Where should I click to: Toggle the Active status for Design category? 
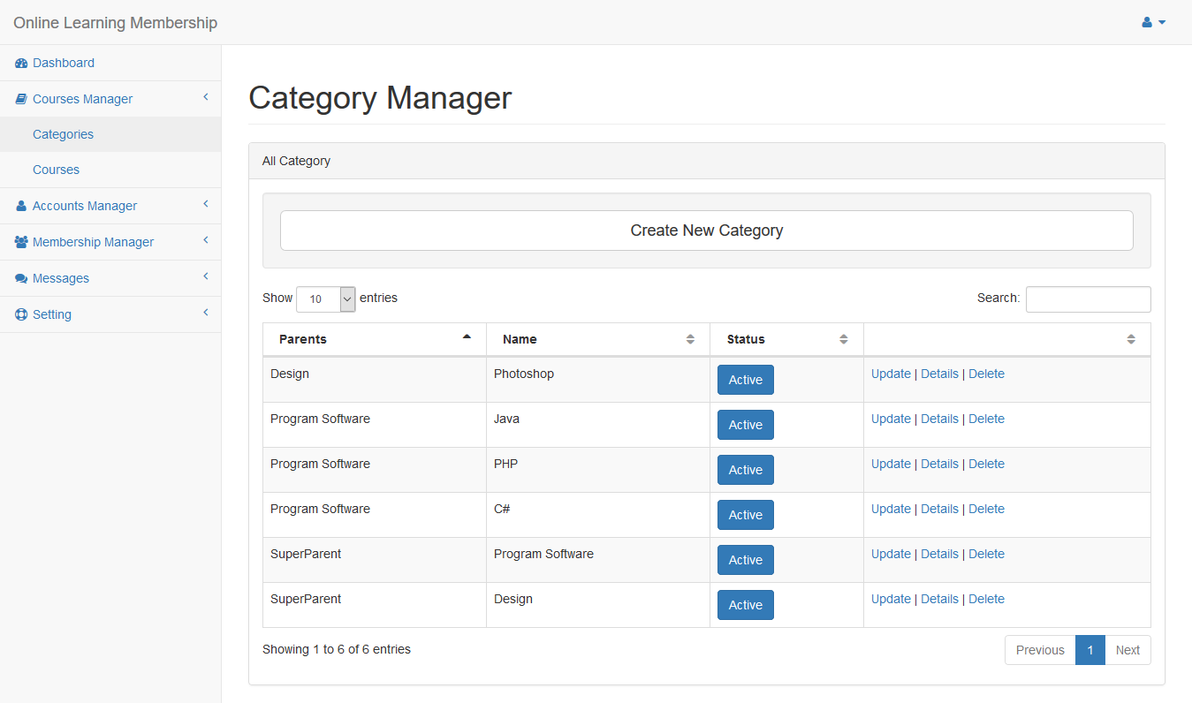745,605
